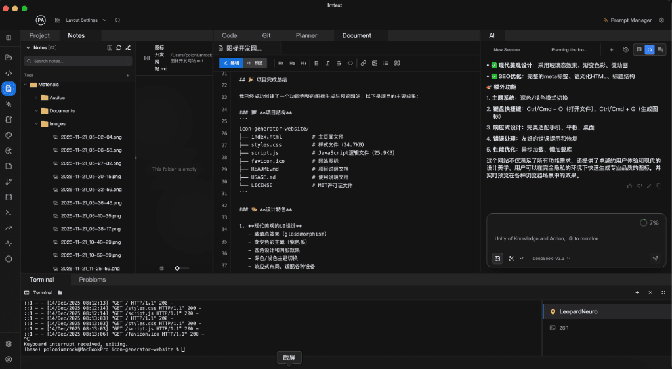The width and height of the screenshot is (672, 369).
Task: Open the folder explorer sidebar icon
Action: (x=9, y=57)
